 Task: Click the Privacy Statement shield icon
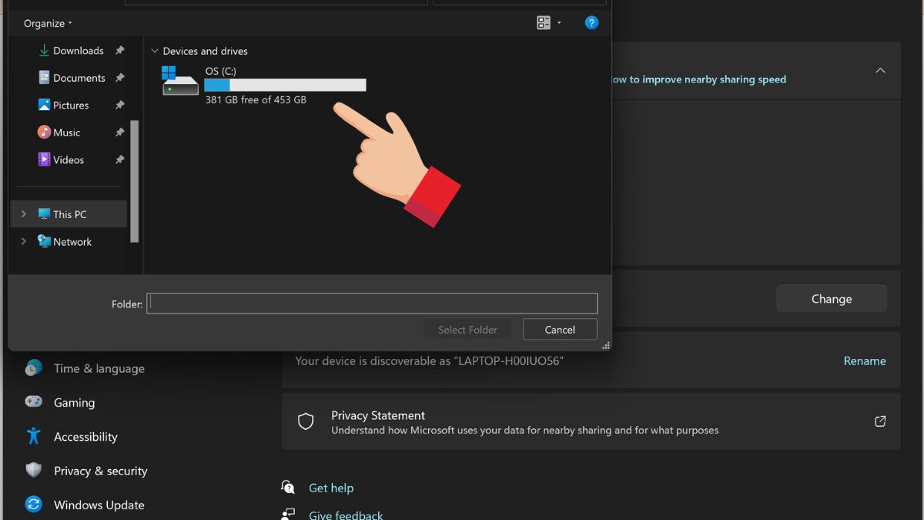coord(306,421)
